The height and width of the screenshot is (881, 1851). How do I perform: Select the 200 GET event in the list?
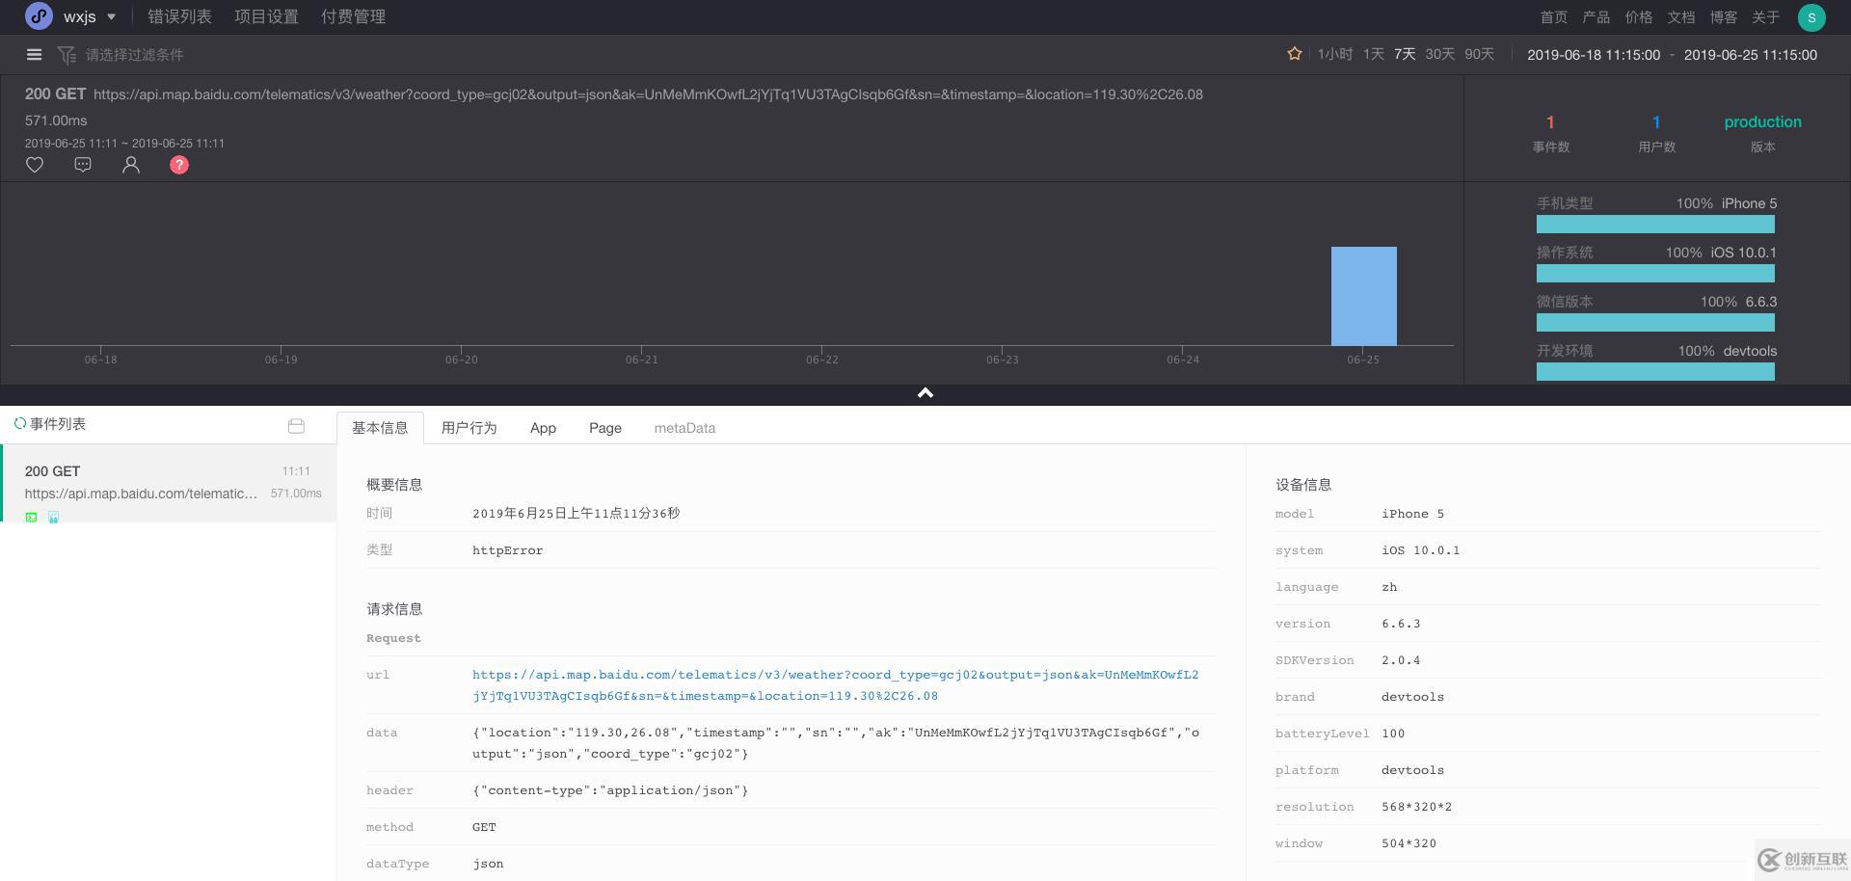coord(169,483)
